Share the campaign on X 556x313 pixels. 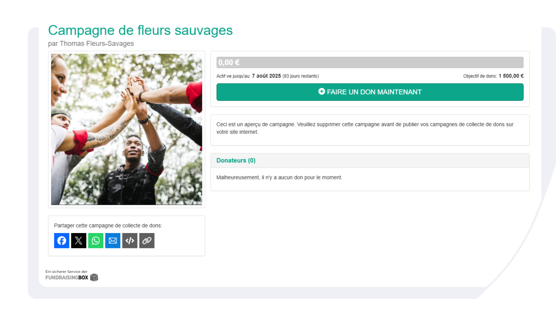79,241
